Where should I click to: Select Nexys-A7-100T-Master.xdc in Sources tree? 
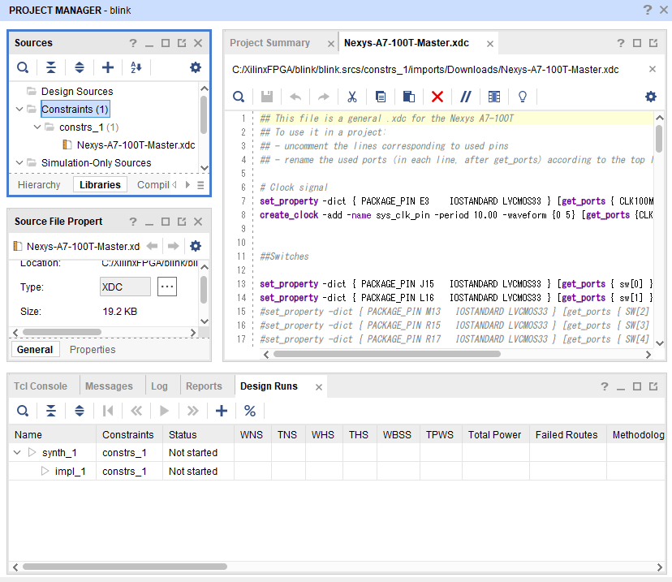click(x=136, y=145)
